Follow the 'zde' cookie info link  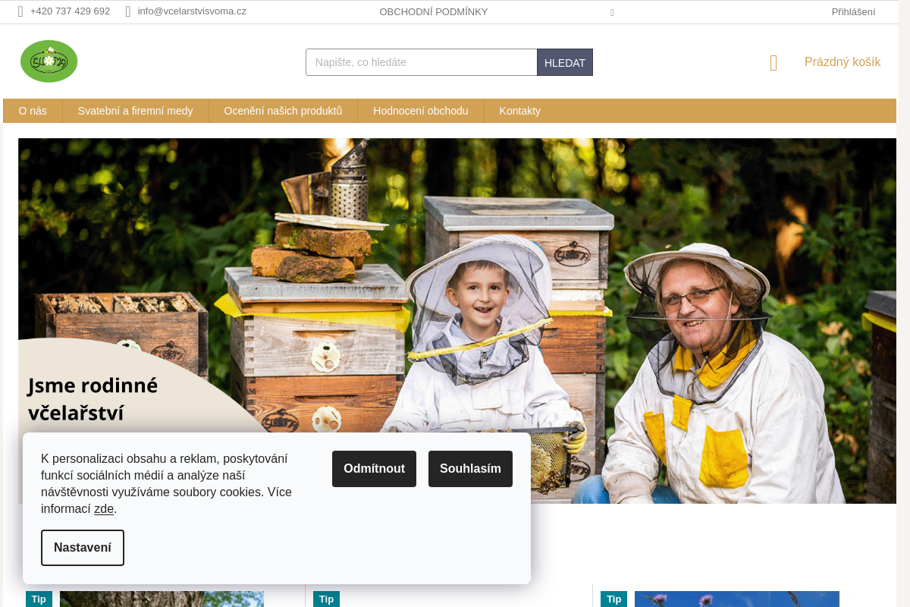coord(104,509)
